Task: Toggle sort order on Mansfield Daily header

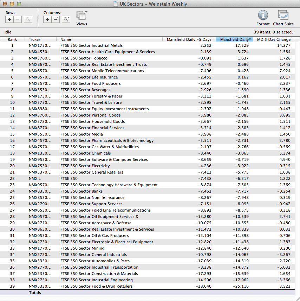Action: pyautogui.click(x=234, y=39)
